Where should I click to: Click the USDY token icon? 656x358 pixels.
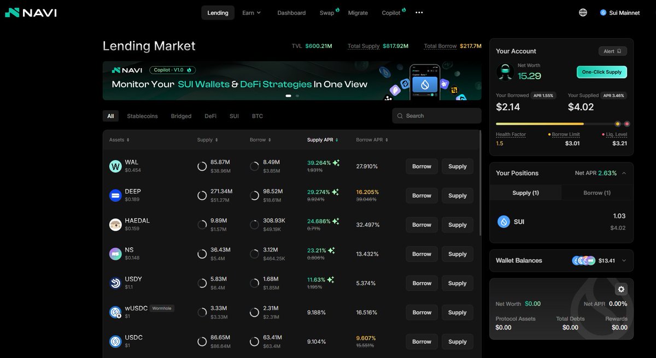(115, 283)
